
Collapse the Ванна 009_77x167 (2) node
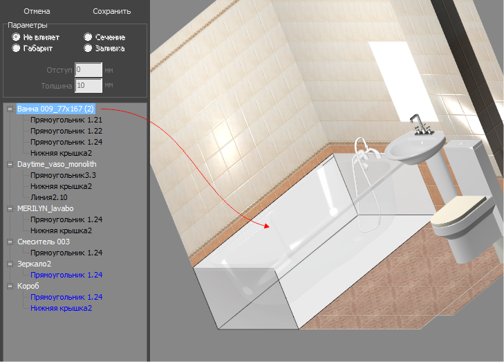point(10,109)
